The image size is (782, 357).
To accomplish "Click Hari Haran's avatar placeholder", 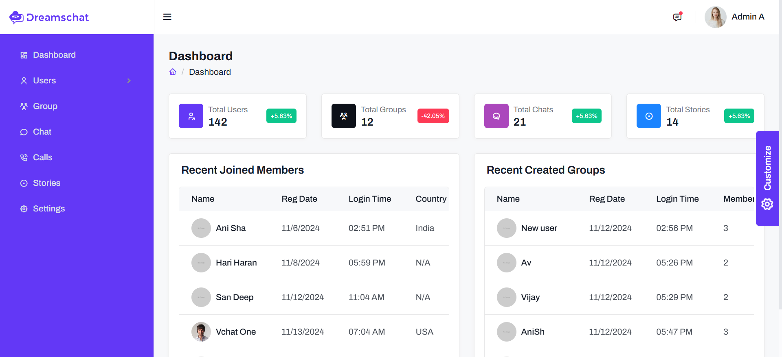I will coord(201,263).
